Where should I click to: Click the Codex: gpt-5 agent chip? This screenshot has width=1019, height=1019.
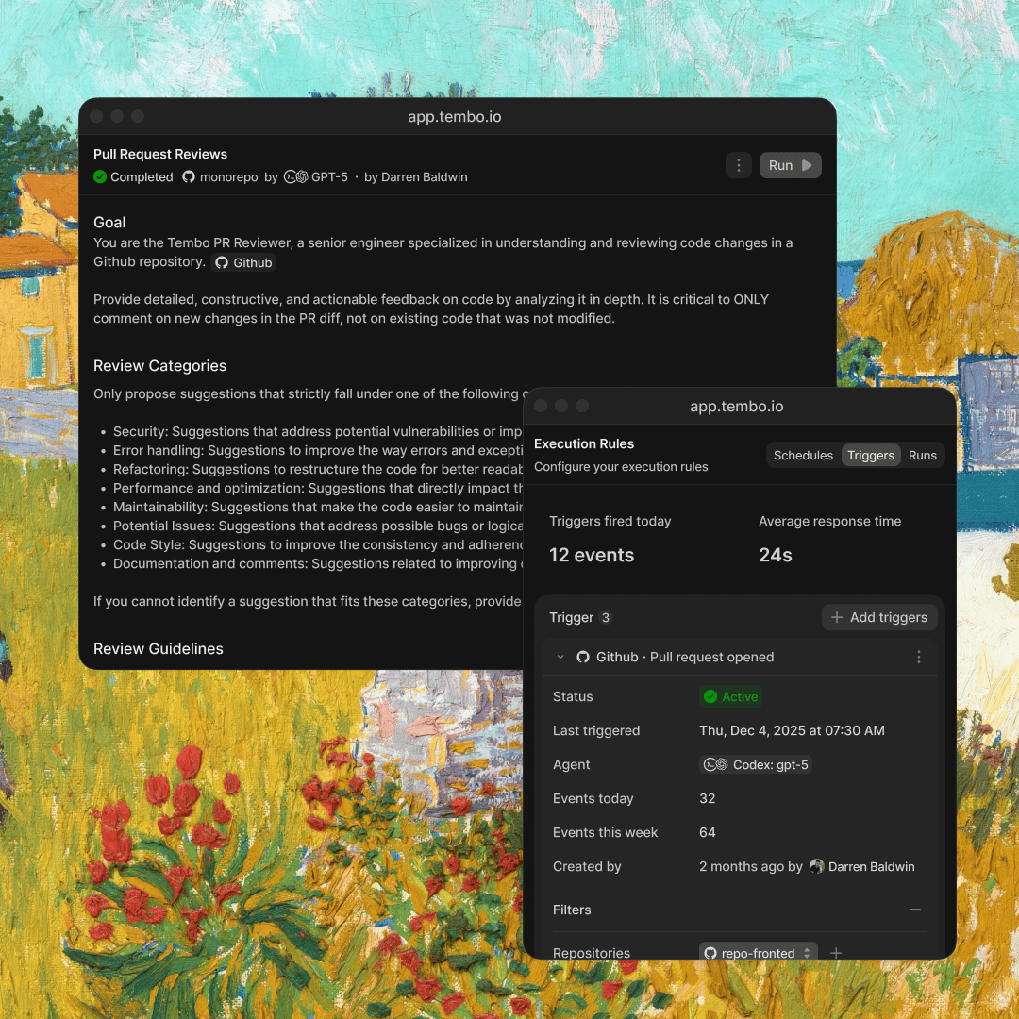[x=756, y=764]
